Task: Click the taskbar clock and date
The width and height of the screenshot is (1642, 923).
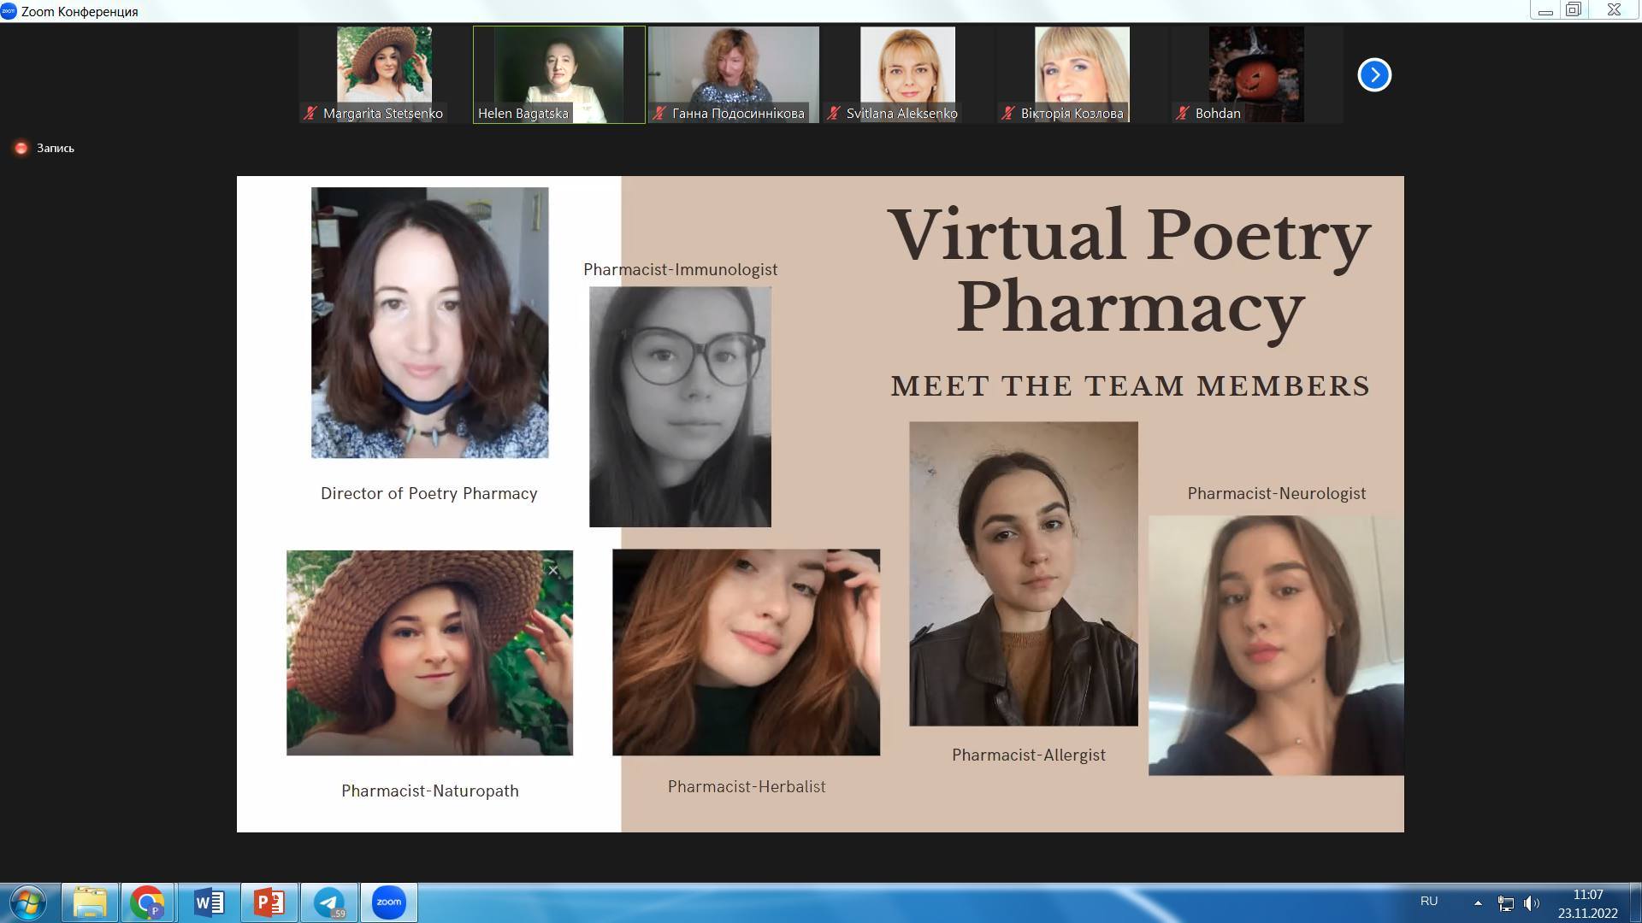Action: [x=1587, y=903]
